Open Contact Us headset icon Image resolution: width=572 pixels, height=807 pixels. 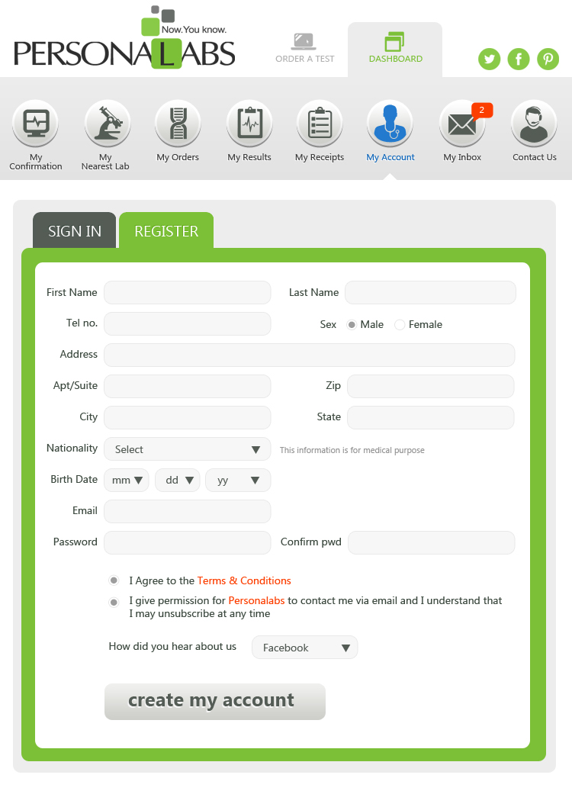tap(534, 124)
